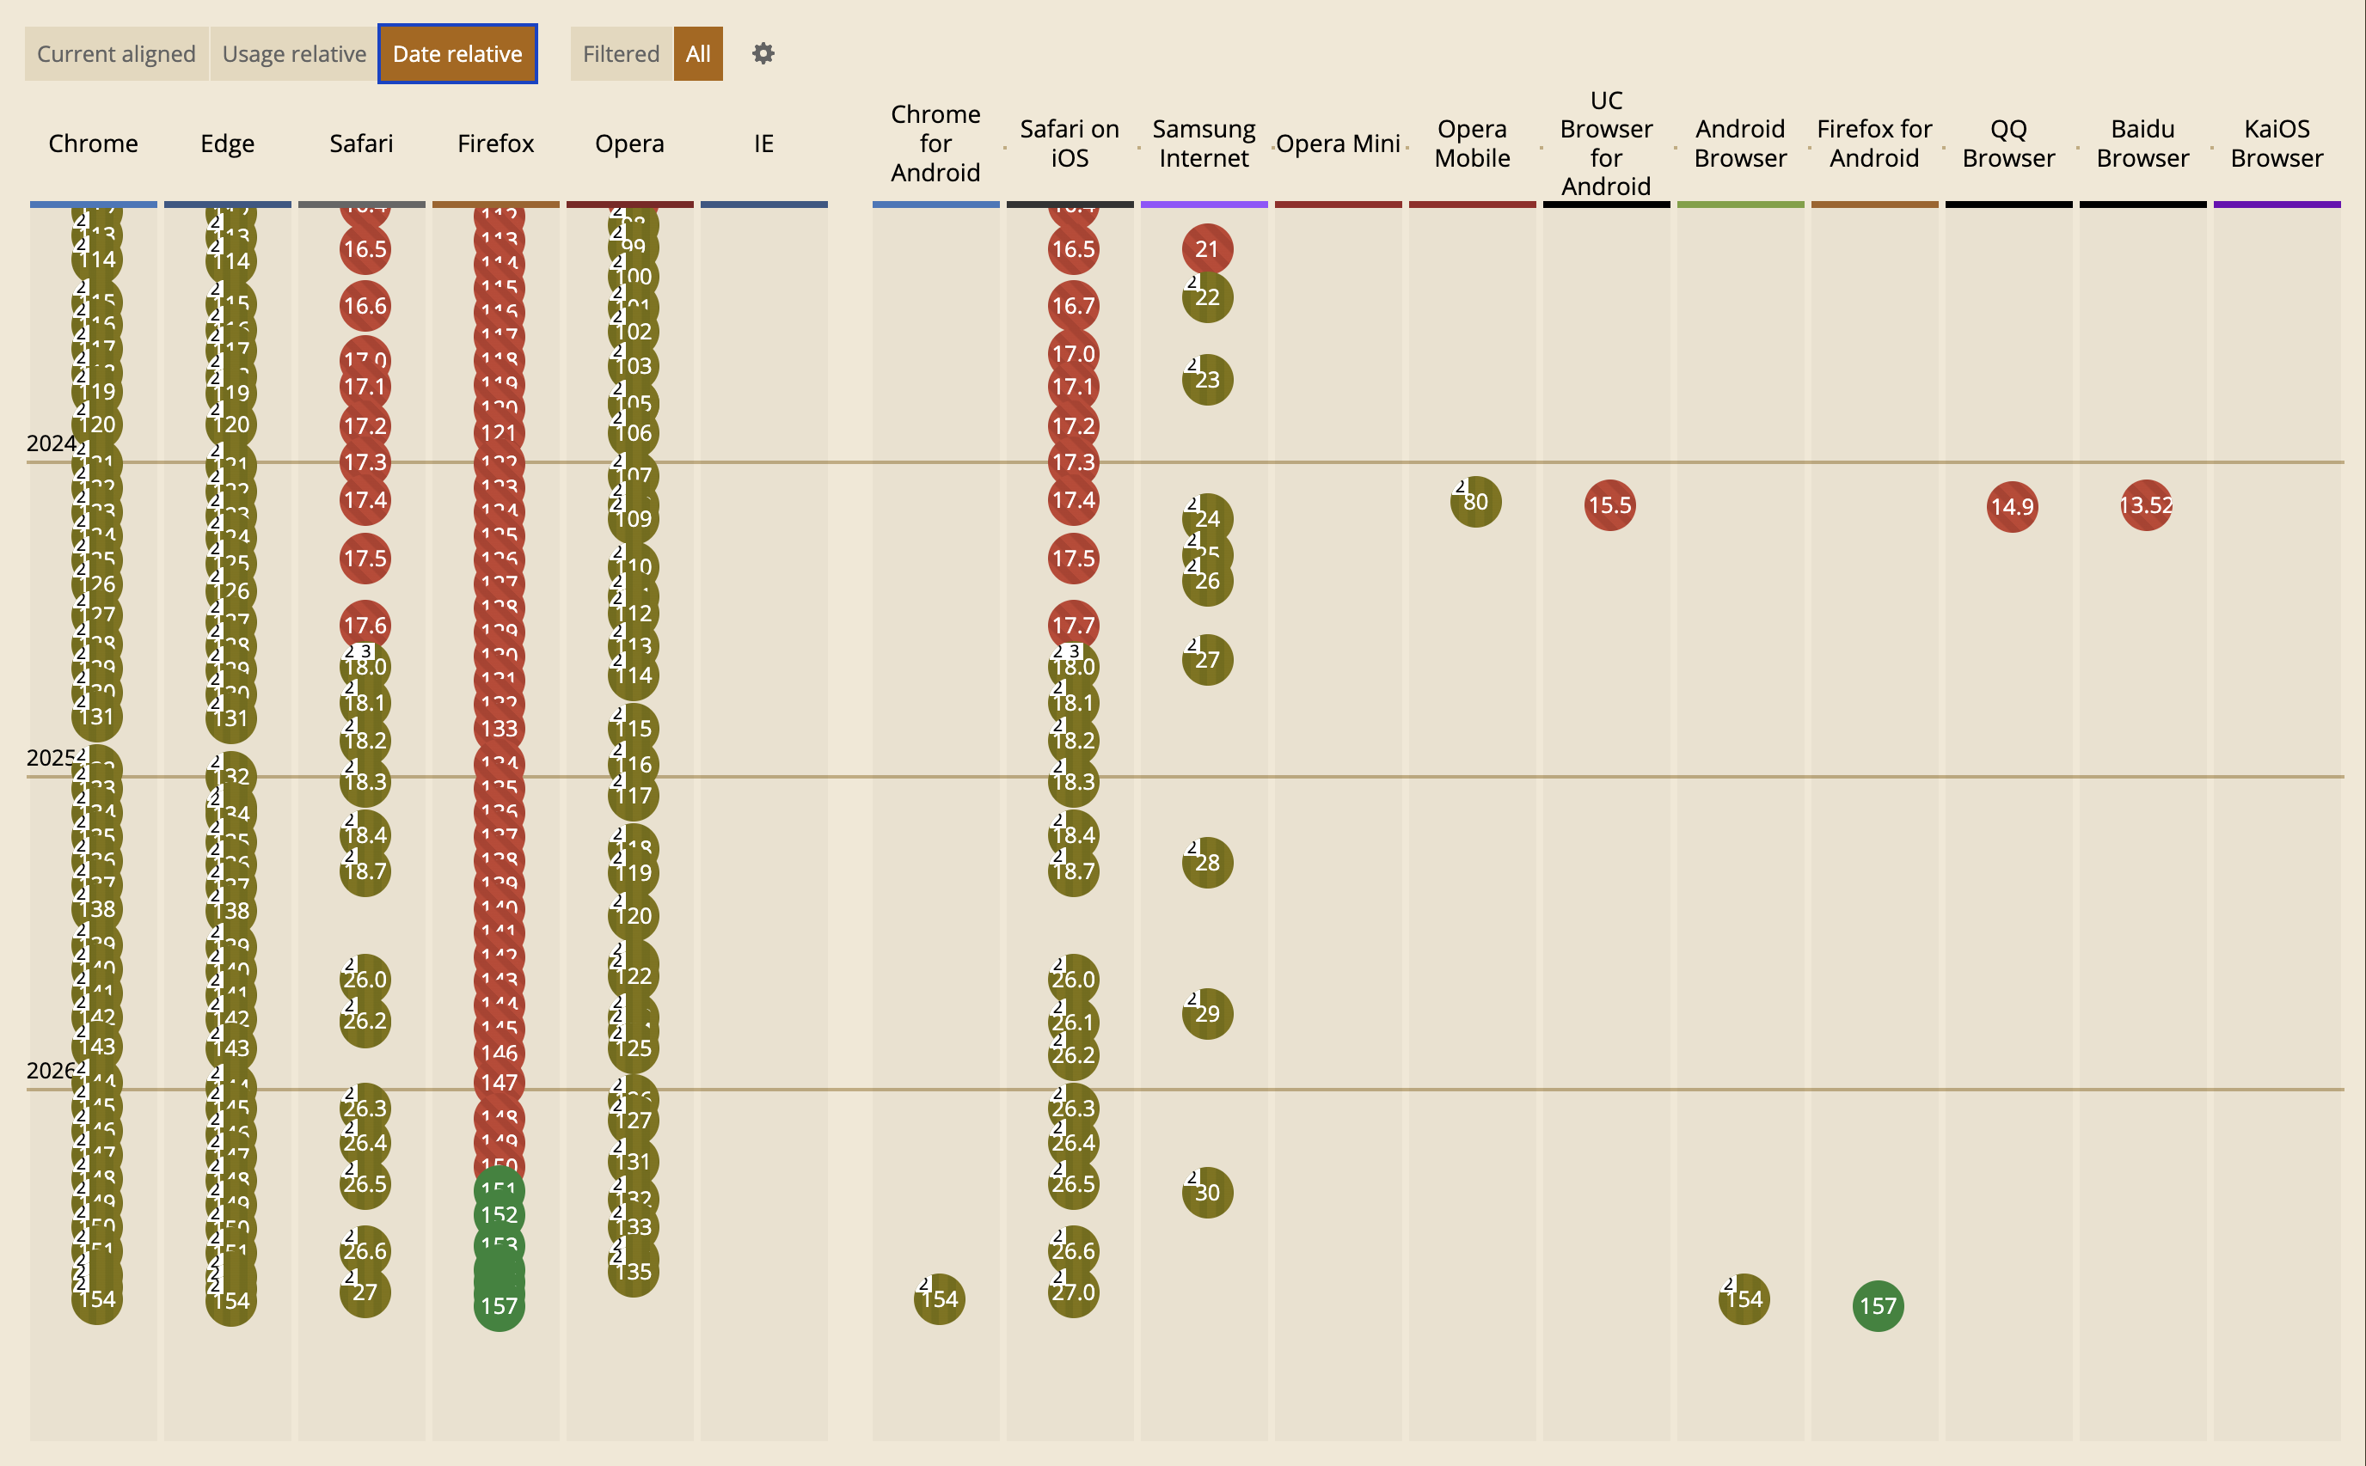Select UC Browser version 15.5 bubble
Viewport: 2366px width, 1466px height.
1610,505
